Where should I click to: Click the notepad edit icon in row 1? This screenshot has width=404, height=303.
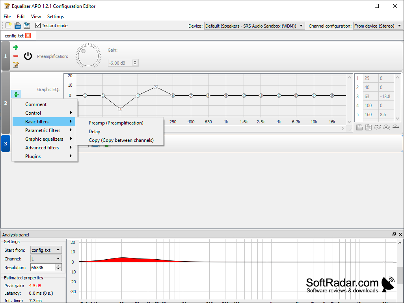[16, 65]
